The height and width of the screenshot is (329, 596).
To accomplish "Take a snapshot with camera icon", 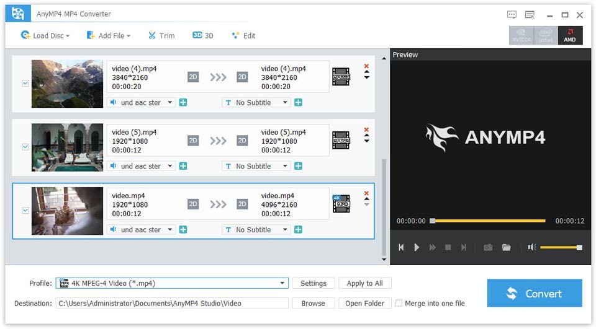I will (488, 247).
